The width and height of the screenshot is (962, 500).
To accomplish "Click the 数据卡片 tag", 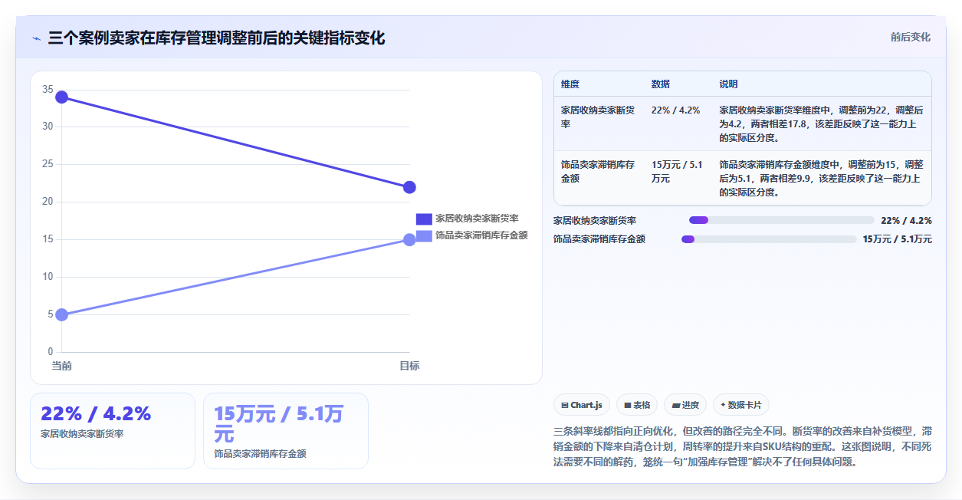I will (x=741, y=405).
